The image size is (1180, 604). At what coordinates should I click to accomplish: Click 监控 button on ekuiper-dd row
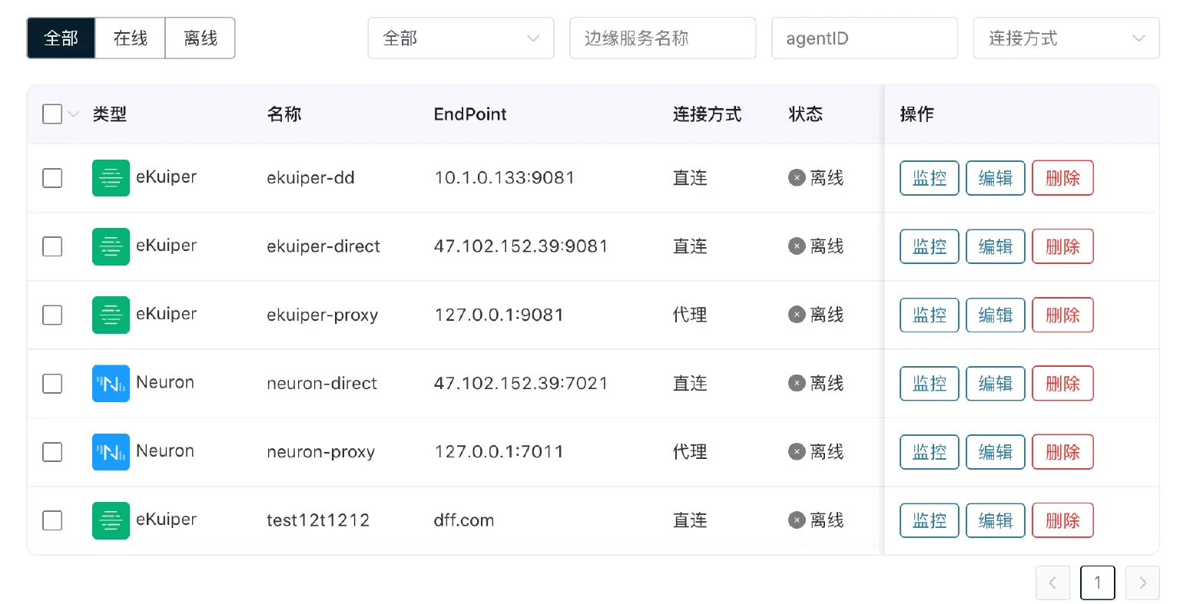coord(929,177)
